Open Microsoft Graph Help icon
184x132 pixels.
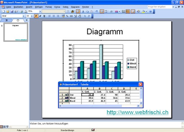(x=151, y=11)
